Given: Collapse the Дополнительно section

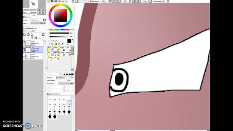Looking at the screenshot, I should click(48, 94).
